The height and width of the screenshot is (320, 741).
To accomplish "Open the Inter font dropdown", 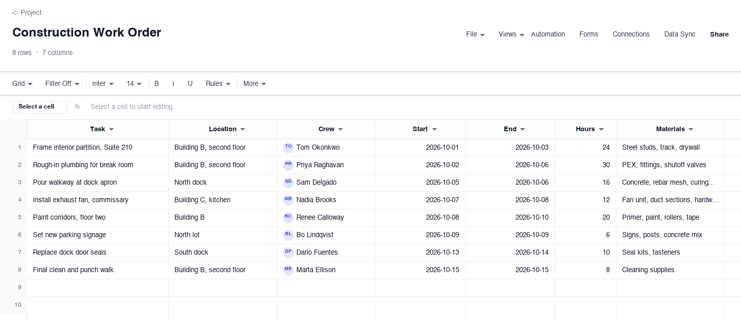I will click(x=103, y=83).
